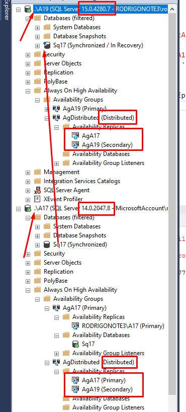Select Server Objects under .\A17 server
186x412 pixels.
62,263
